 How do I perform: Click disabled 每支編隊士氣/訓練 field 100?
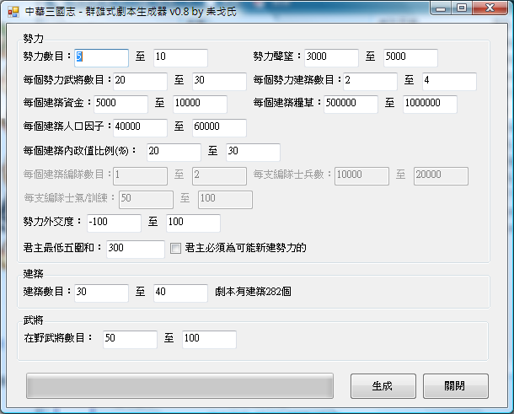[225, 200]
